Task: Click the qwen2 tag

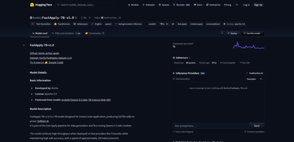Action: 108,24
